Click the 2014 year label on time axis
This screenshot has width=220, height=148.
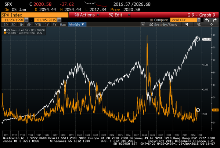click(193, 135)
